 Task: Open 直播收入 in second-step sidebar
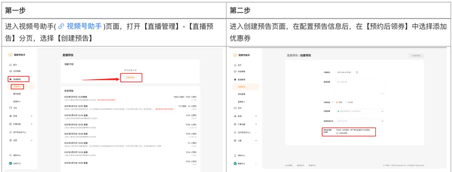click(x=242, y=101)
